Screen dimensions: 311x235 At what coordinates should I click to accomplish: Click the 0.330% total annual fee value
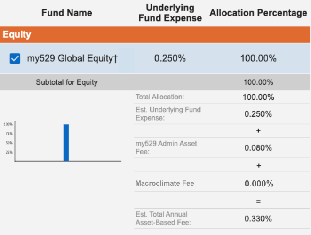click(x=258, y=219)
